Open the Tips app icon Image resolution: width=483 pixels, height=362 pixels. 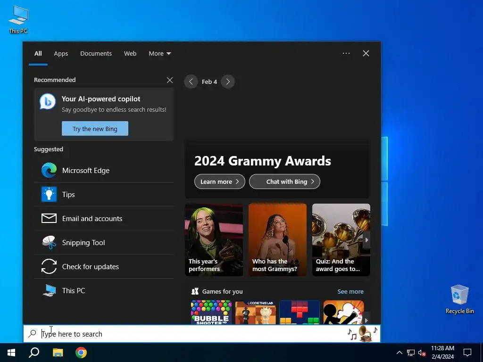[x=49, y=194]
